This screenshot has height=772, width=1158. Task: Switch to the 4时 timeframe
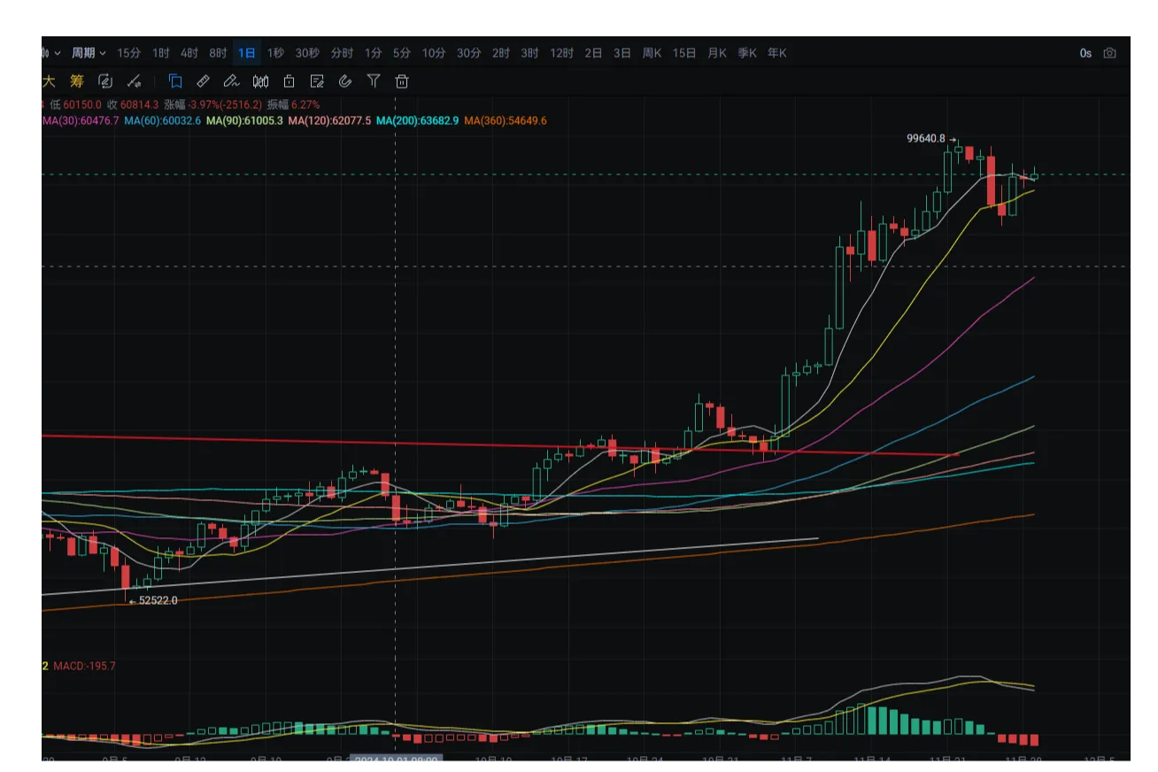coord(189,53)
